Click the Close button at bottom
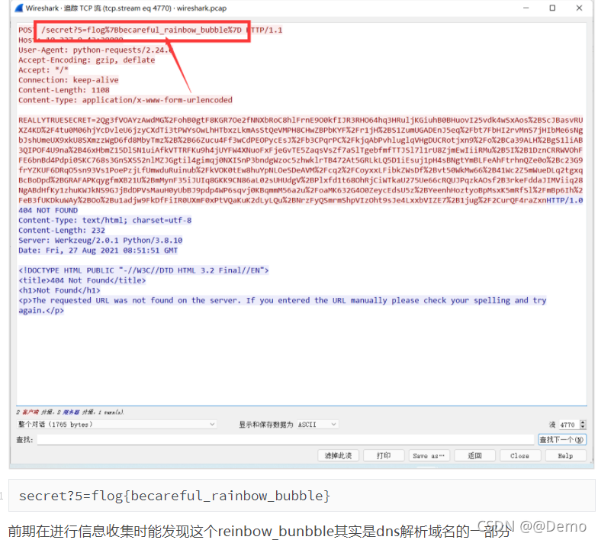Image resolution: width=598 pixels, height=540 pixels. 520,455
